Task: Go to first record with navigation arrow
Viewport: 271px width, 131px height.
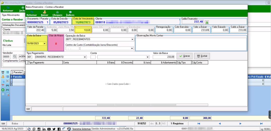Action: 199,124
